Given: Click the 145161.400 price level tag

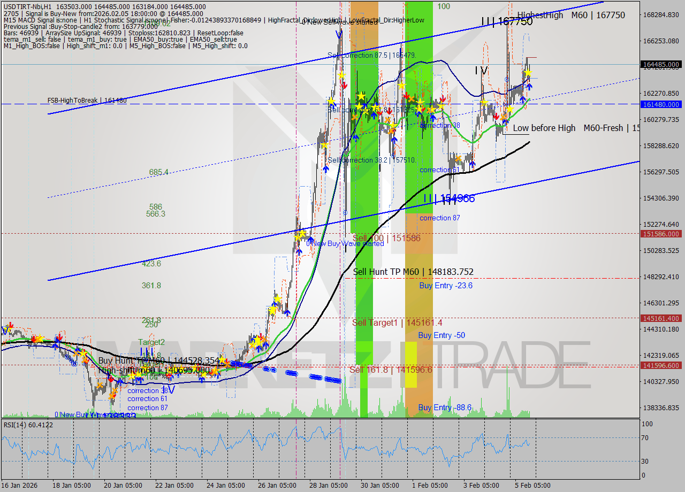Looking at the screenshot, I should point(661,318).
